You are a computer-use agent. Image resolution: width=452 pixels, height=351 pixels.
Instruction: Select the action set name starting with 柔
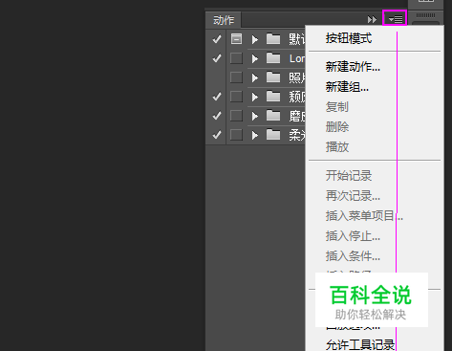[297, 135]
